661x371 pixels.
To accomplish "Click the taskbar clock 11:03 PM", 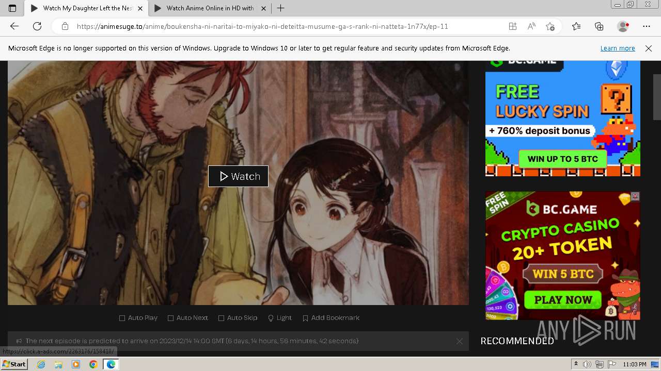I will pos(635,364).
